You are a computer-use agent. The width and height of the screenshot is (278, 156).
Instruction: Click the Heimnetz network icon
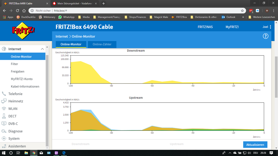[x=4, y=101]
